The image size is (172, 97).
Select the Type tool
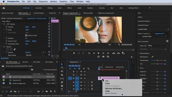click(x=62, y=89)
